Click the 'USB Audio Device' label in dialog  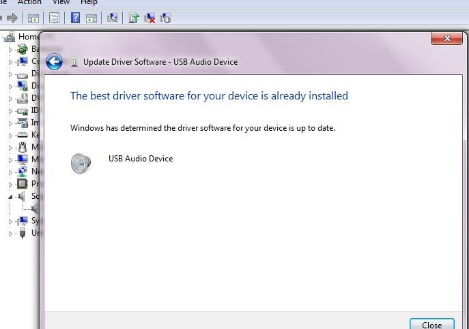[141, 159]
